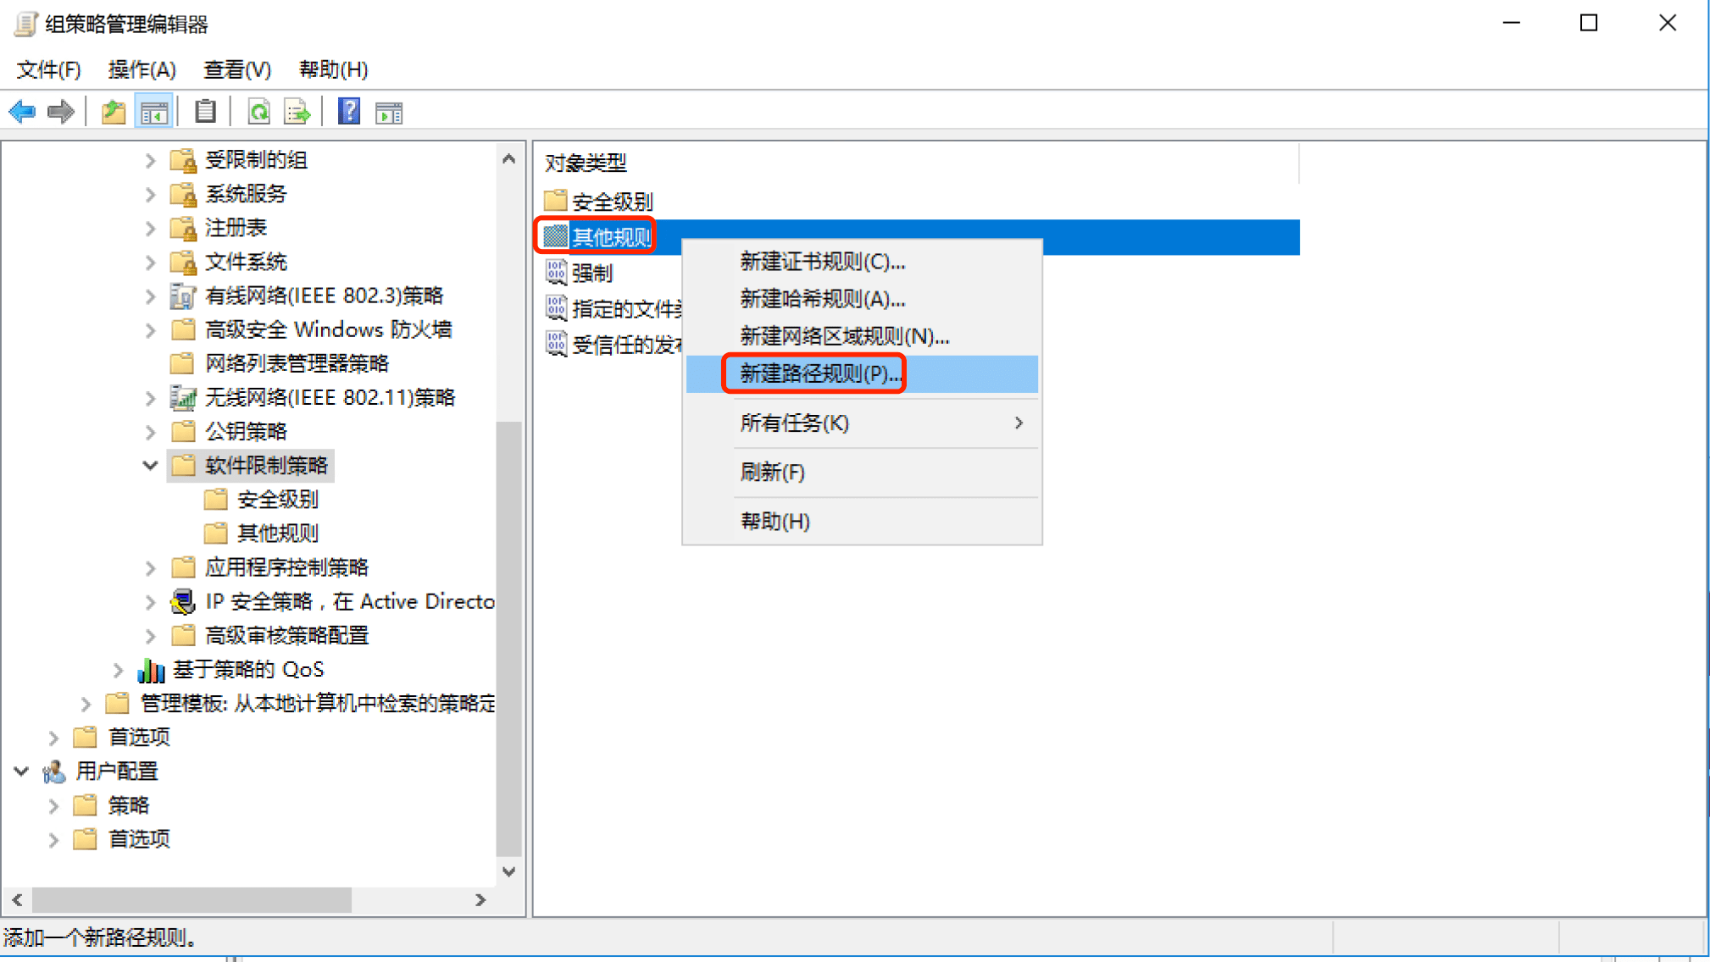Image resolution: width=1710 pixels, height=962 pixels.
Task: Open the 查看(V) menu
Action: [237, 69]
